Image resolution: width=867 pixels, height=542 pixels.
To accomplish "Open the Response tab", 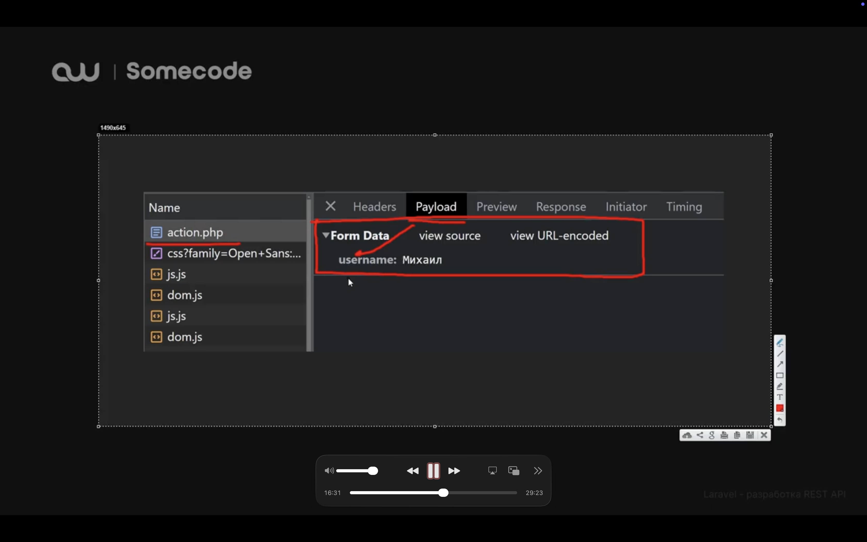I will coord(561,207).
